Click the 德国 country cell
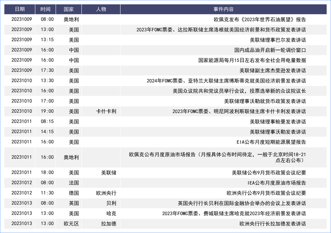This screenshot has height=233, width=331. point(74,193)
